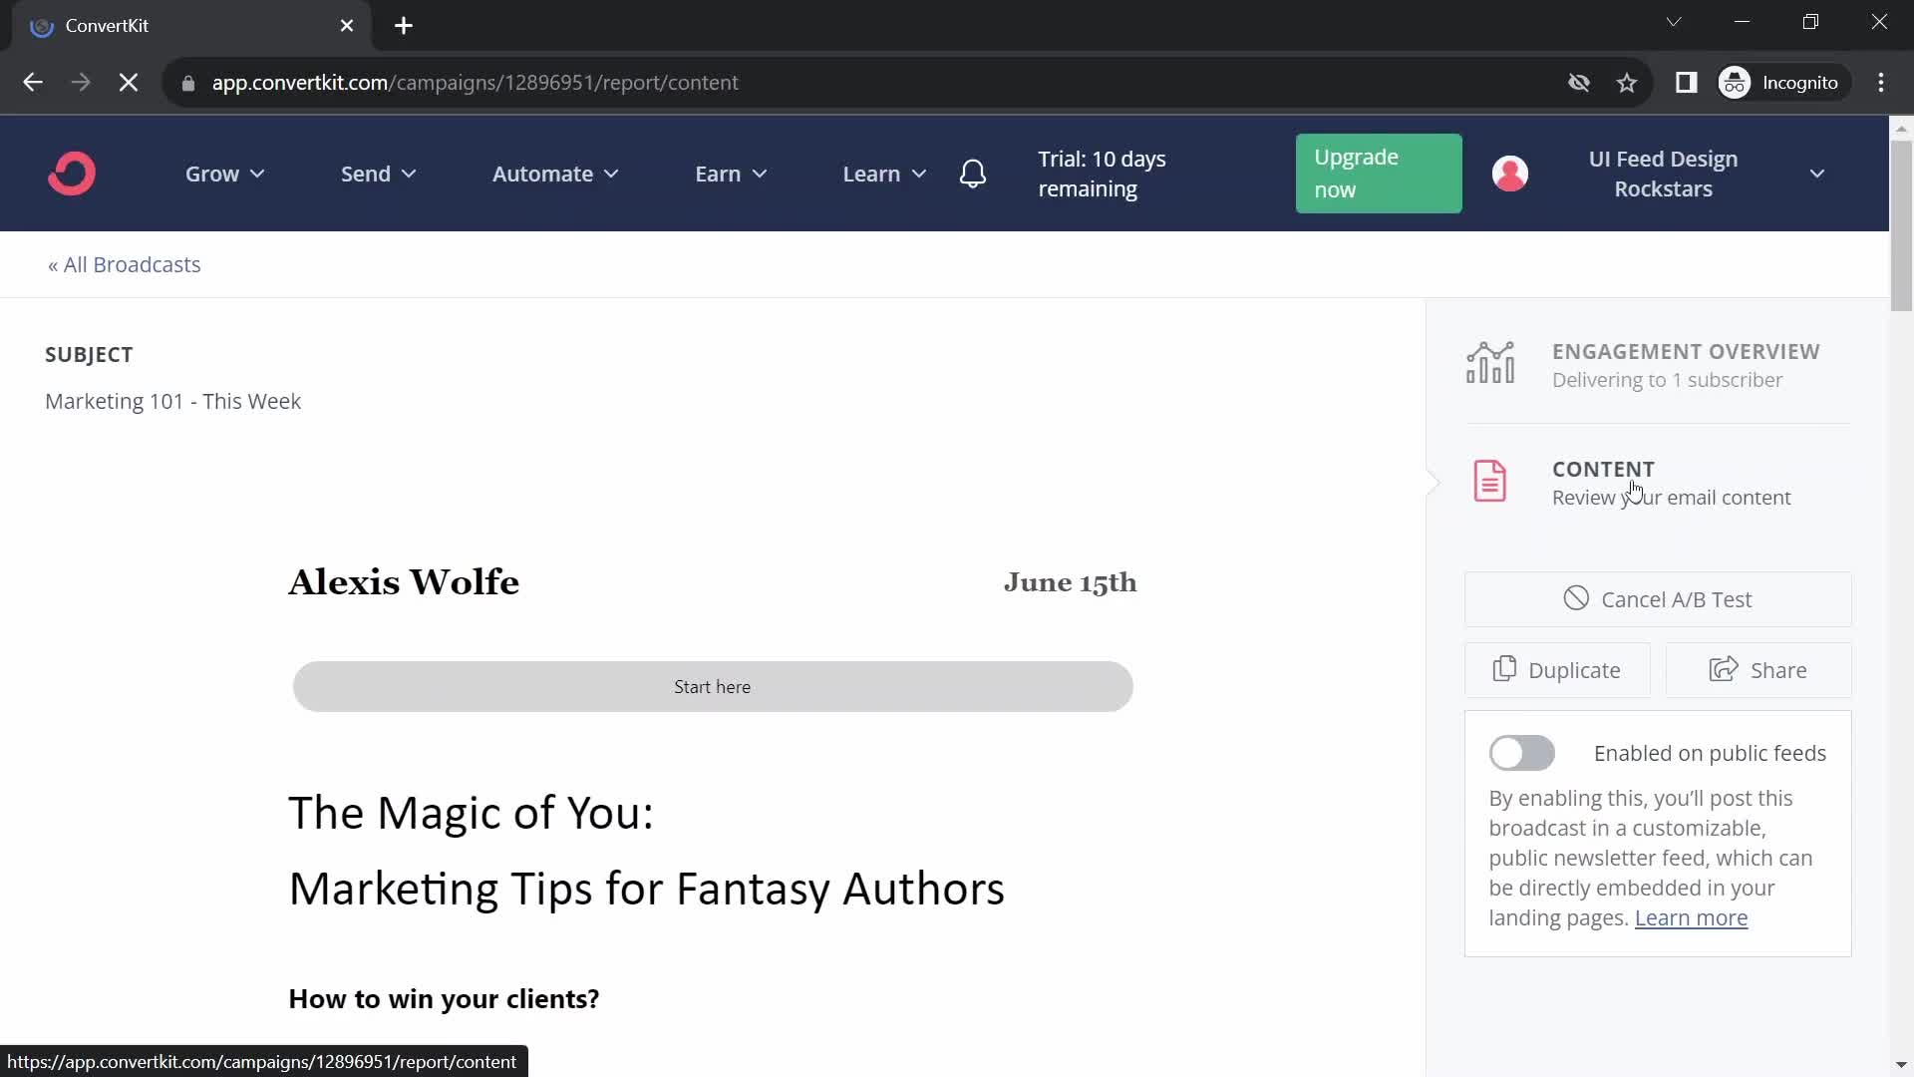Click the address bar URL
The width and height of the screenshot is (1914, 1077).
476,82
